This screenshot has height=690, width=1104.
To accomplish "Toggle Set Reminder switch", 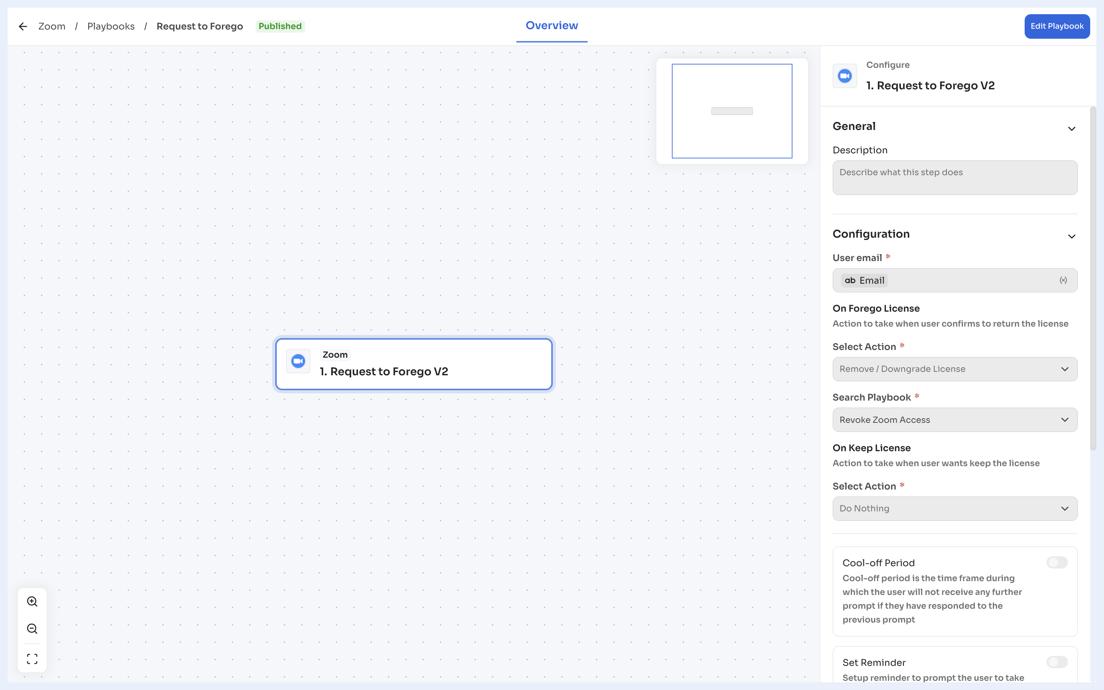I will tap(1057, 662).
